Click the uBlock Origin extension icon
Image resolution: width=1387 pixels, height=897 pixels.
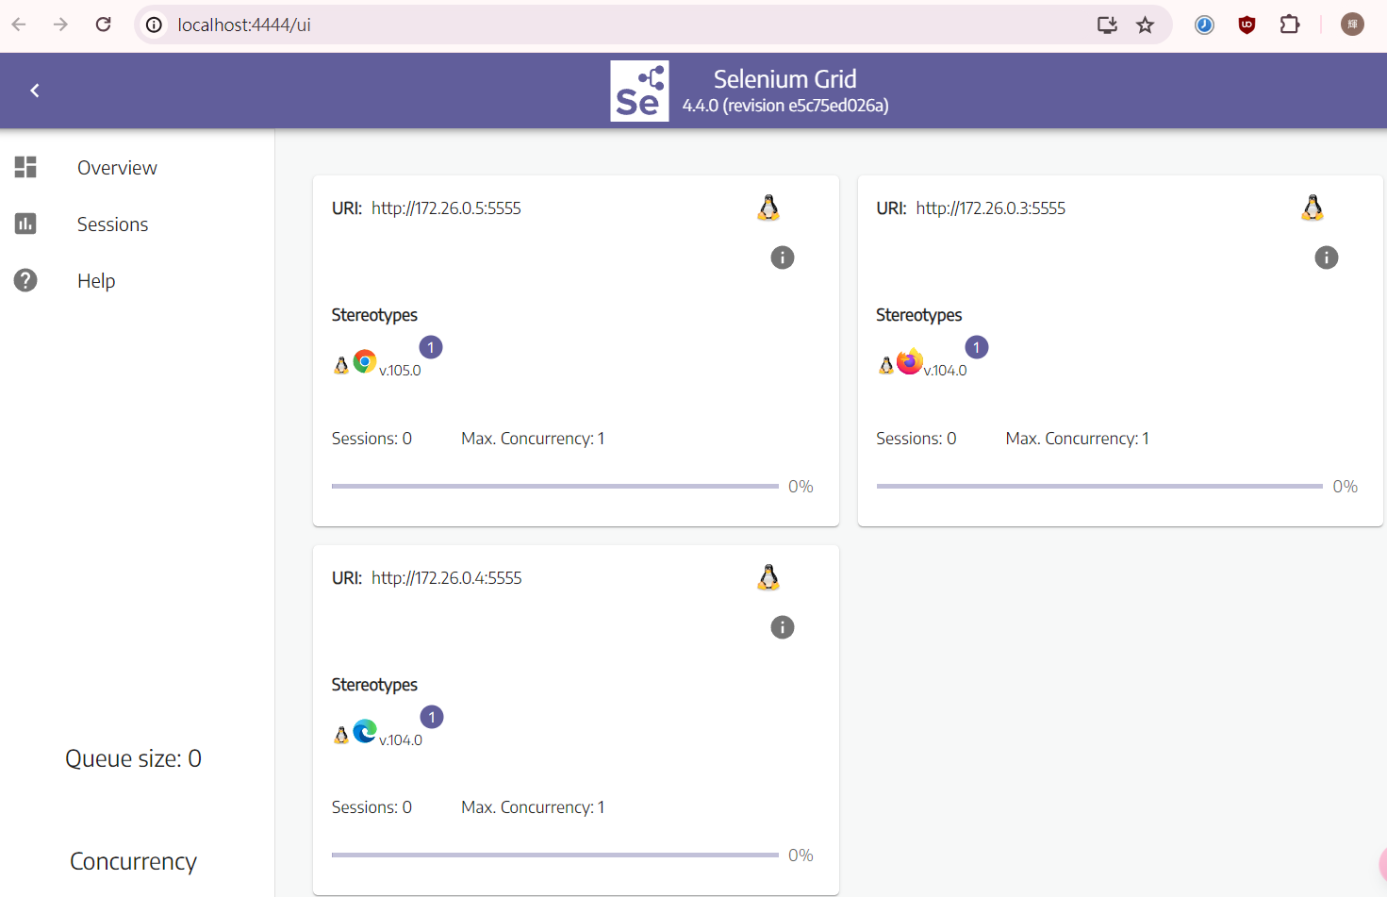(1247, 25)
